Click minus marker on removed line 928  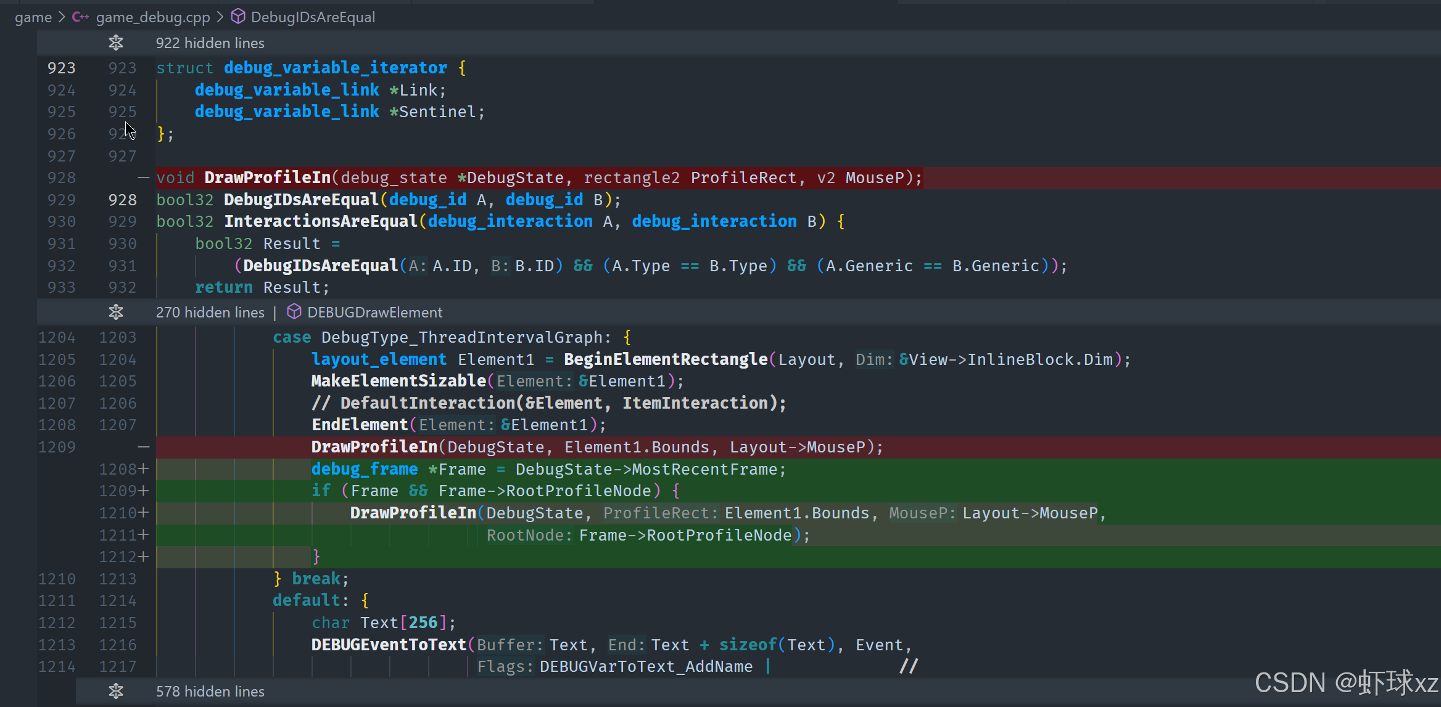coord(144,178)
